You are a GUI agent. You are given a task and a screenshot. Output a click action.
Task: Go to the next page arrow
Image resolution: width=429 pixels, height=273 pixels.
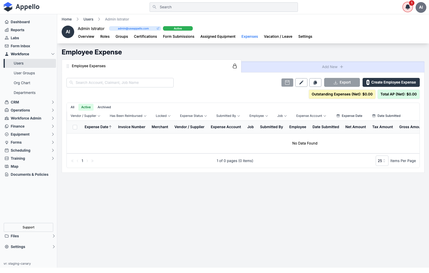tap(87, 161)
